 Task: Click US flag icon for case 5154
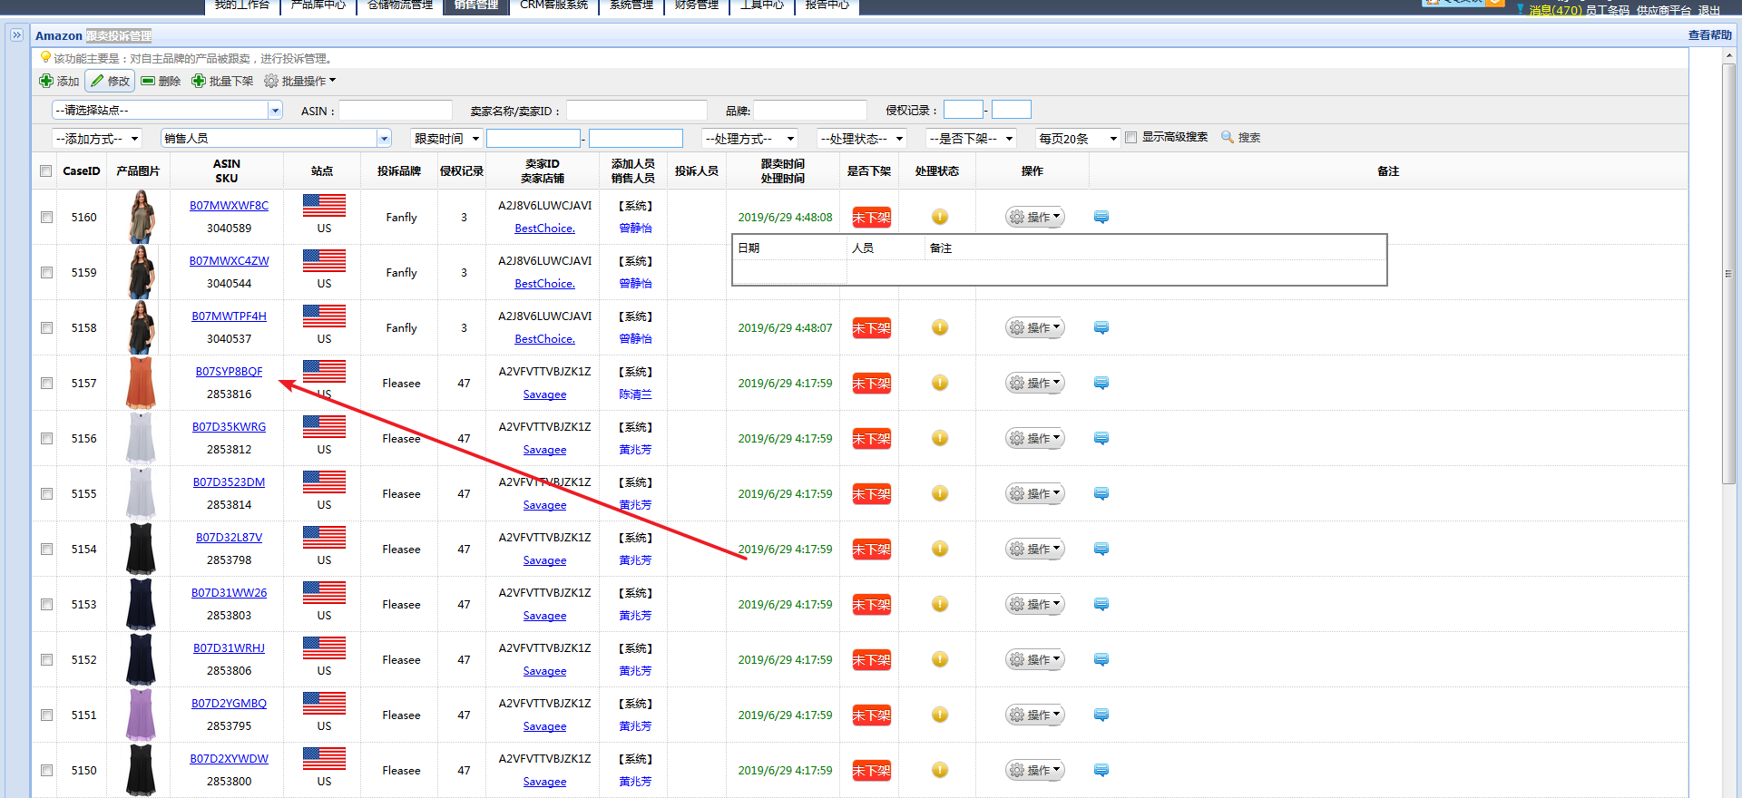point(324,538)
